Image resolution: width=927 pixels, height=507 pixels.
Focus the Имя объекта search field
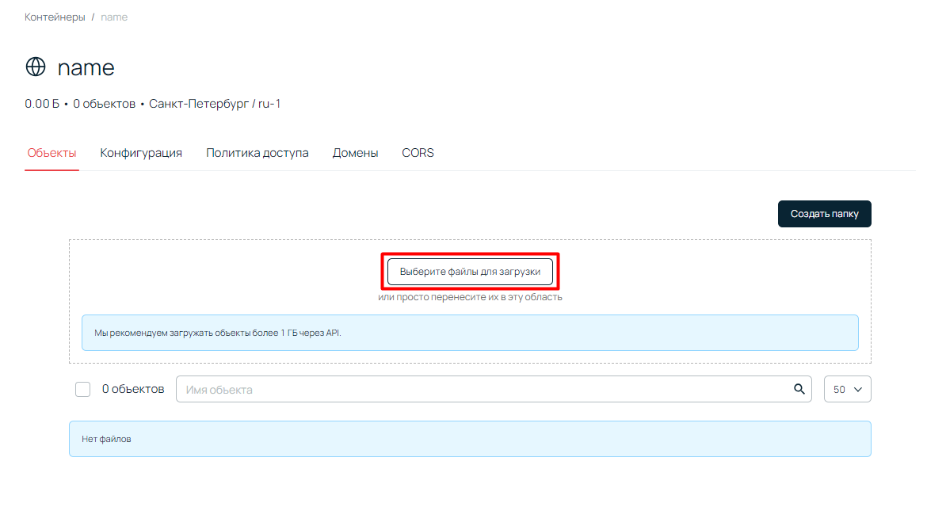(x=483, y=390)
